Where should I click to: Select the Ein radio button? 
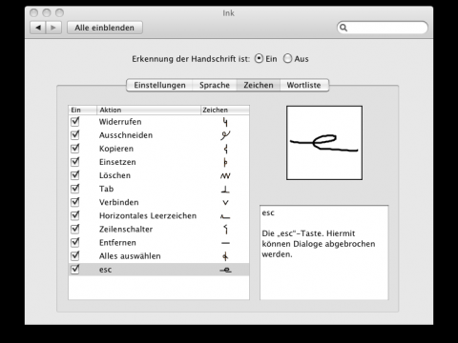pos(259,59)
